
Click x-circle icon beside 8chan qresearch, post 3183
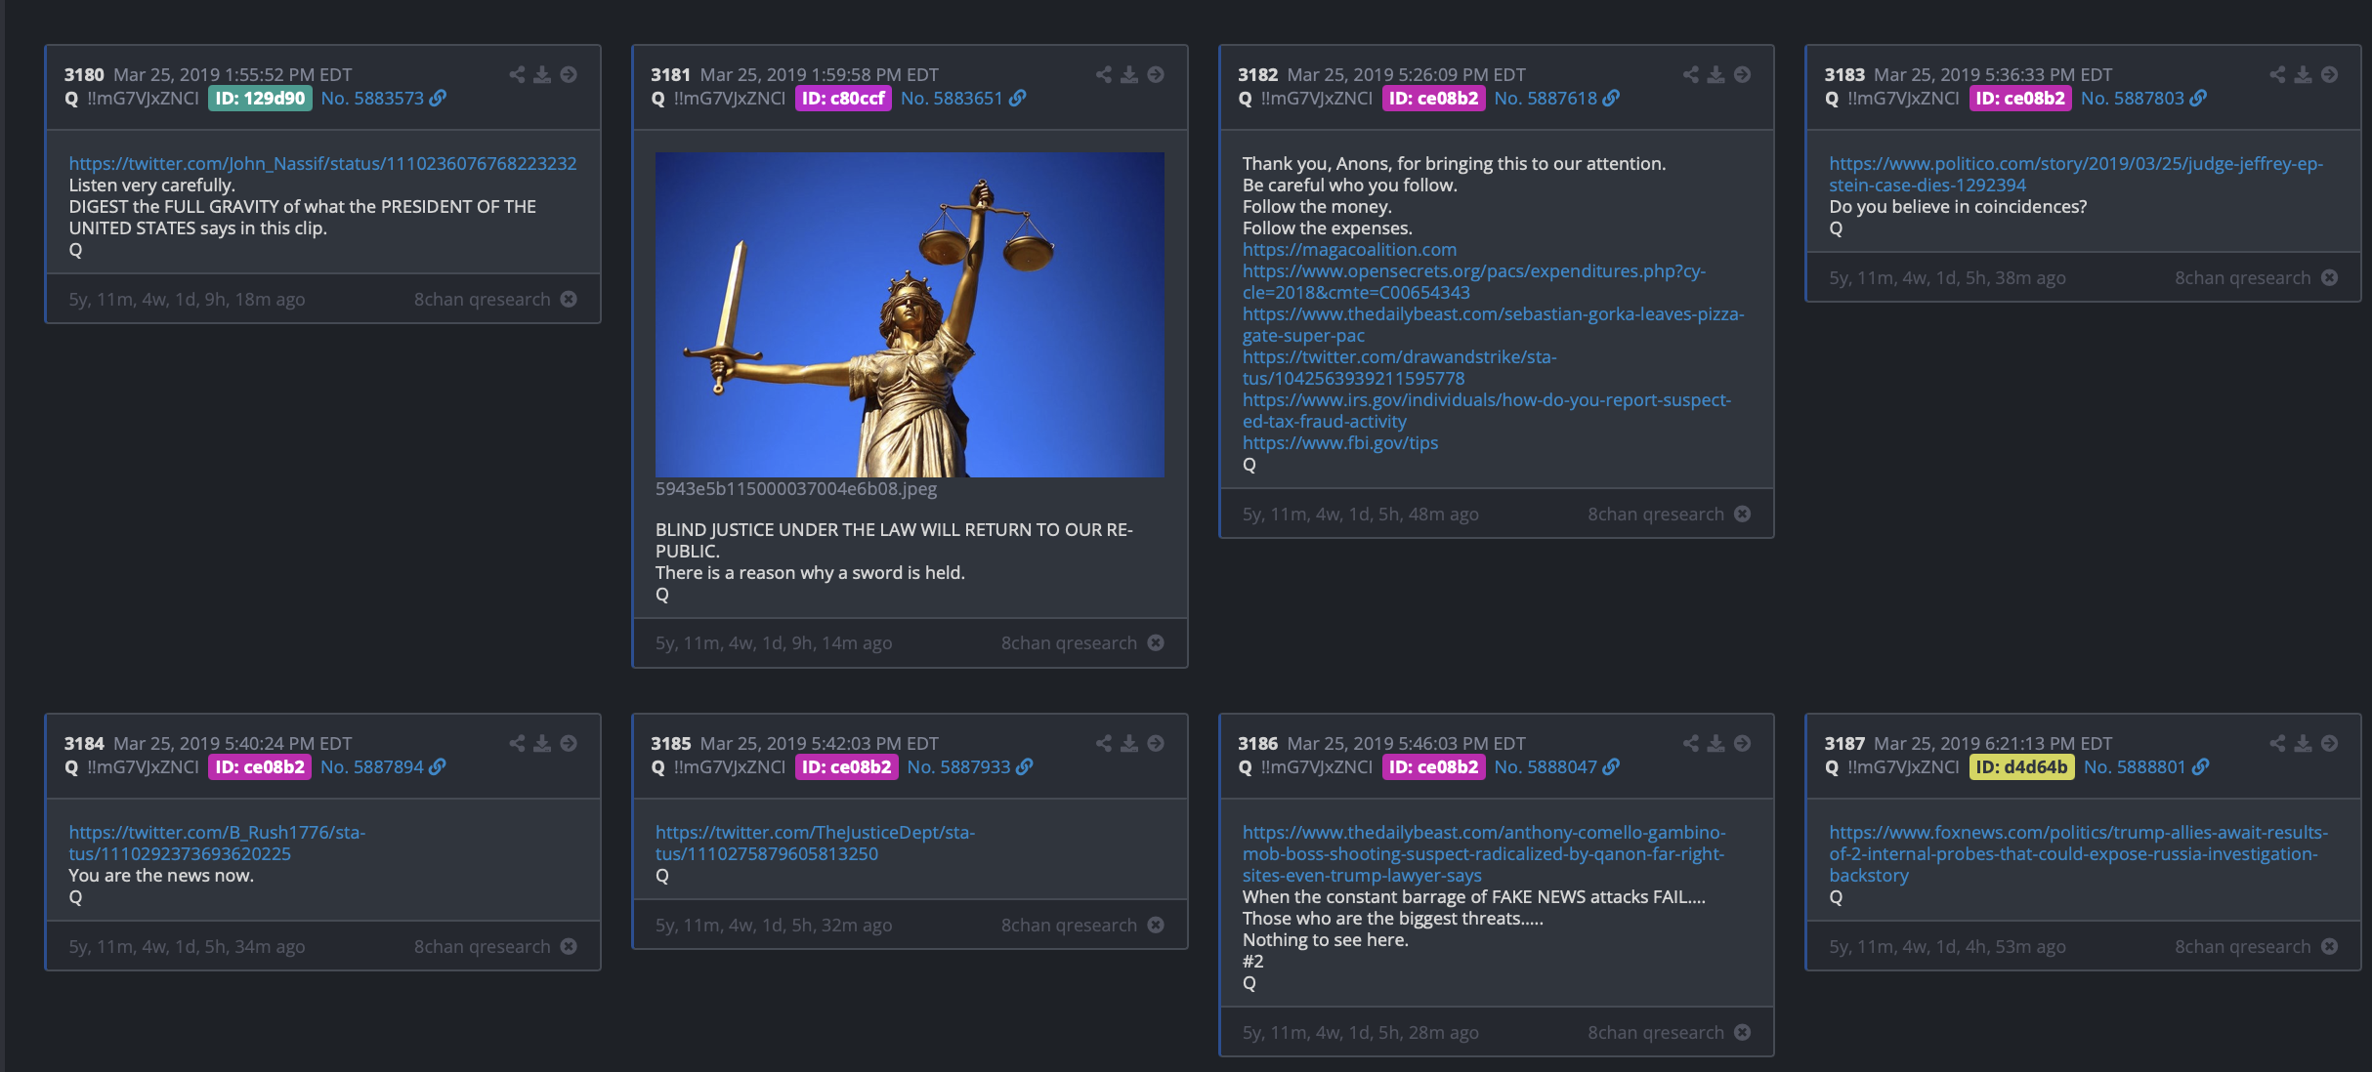2329,277
